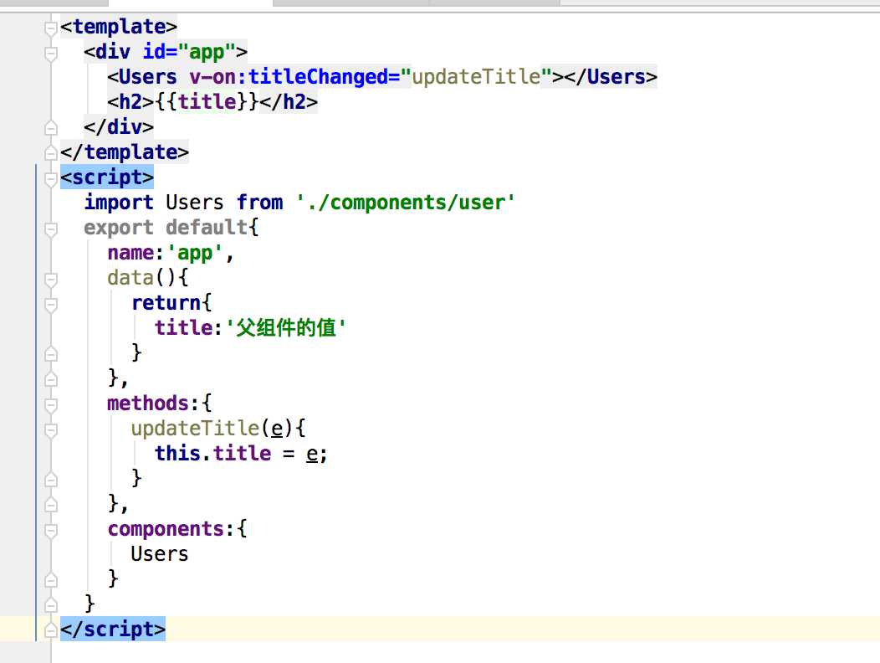
Task: Click fold end marker below this.title = e line
Action: [x=50, y=479]
